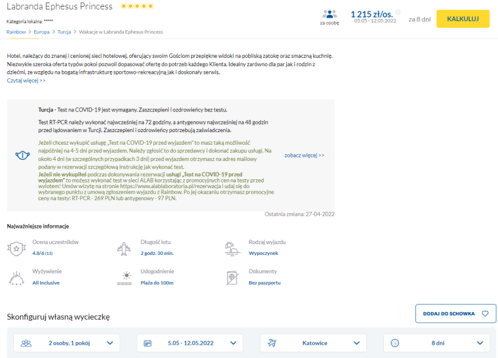Click the clock icon in duration selector

(395, 343)
